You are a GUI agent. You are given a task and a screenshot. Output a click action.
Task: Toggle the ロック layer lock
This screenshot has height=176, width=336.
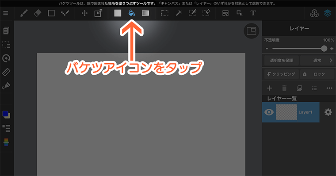coord(317,74)
